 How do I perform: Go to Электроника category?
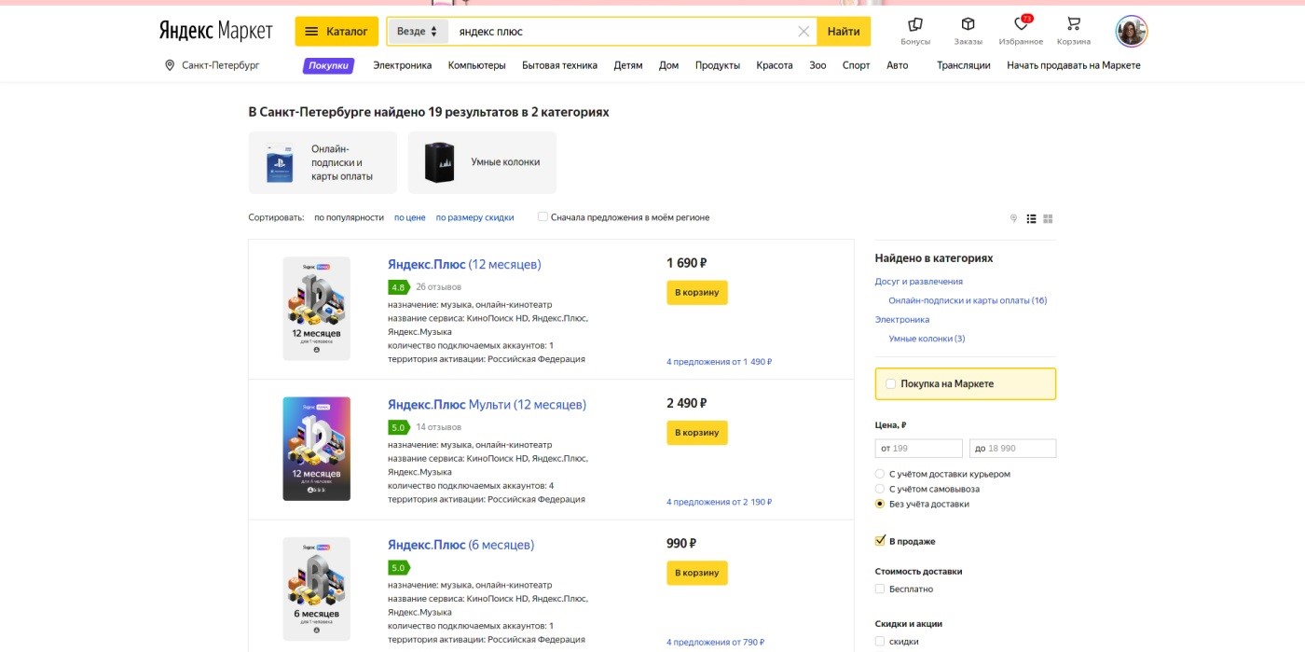tap(403, 65)
